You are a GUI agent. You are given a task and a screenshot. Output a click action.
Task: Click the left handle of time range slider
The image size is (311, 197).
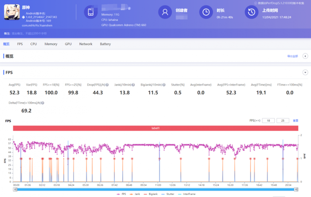[x=15, y=189]
